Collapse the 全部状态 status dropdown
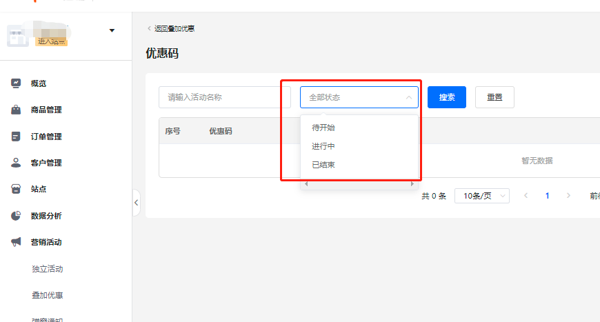This screenshot has height=322, width=600. (x=408, y=97)
